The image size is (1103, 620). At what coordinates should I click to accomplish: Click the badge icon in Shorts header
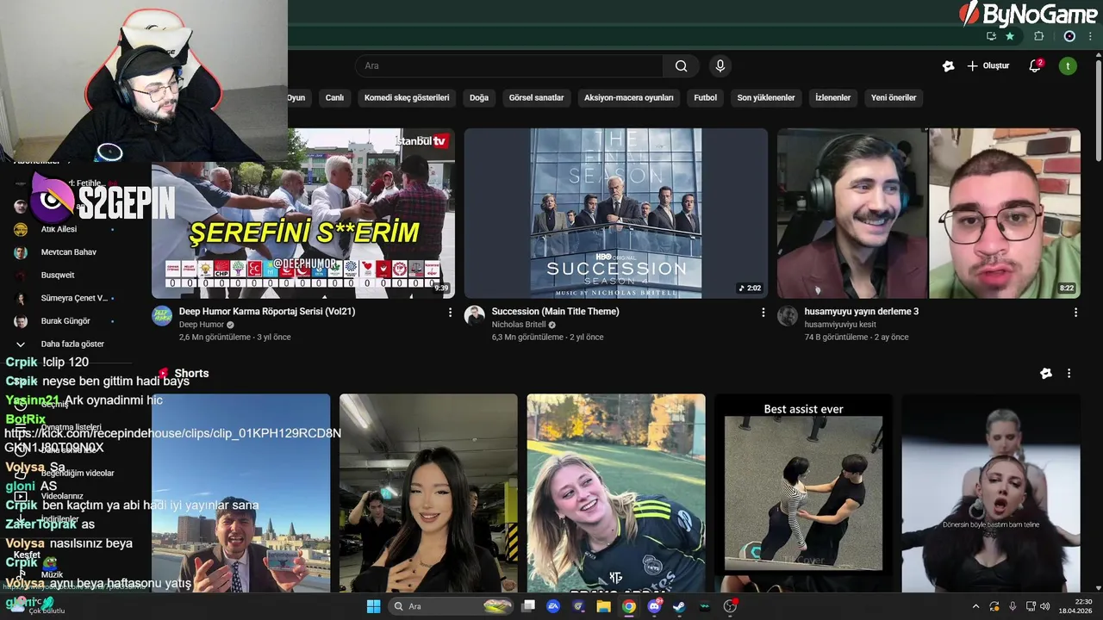[1046, 374]
